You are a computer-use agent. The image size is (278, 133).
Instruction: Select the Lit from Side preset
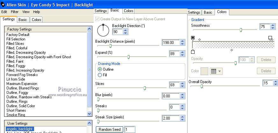(16, 79)
